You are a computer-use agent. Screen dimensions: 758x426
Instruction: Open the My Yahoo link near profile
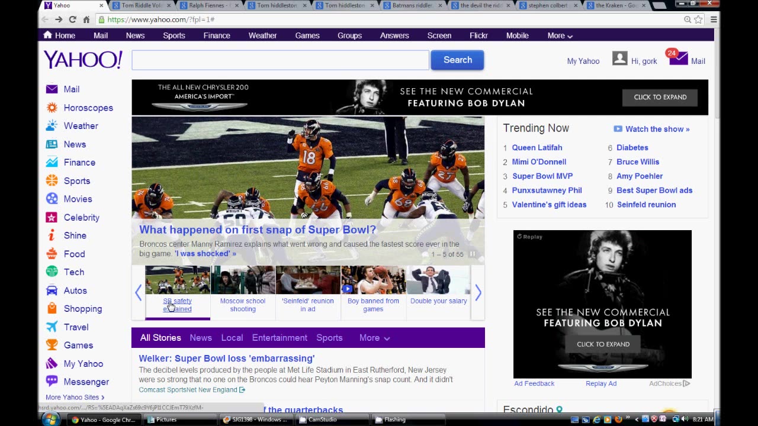(583, 61)
